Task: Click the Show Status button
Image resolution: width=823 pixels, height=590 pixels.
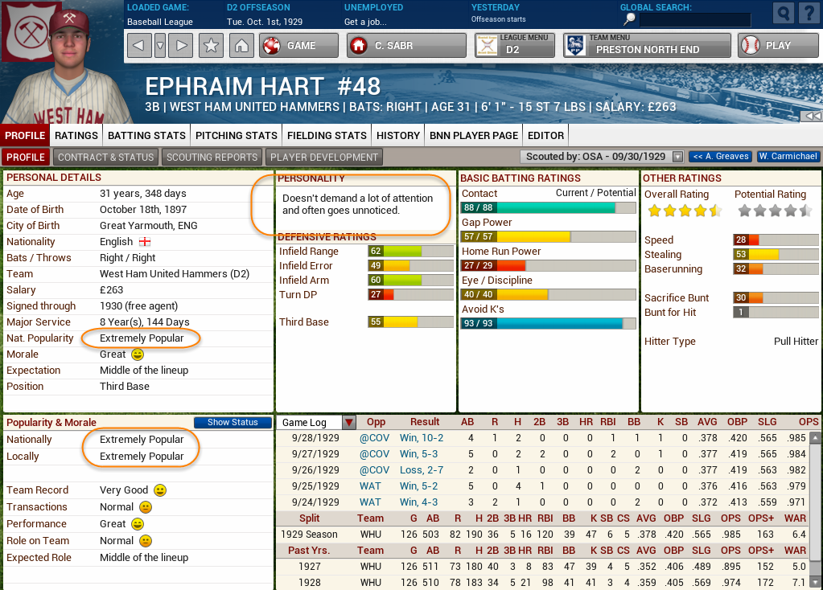Action: (x=232, y=421)
